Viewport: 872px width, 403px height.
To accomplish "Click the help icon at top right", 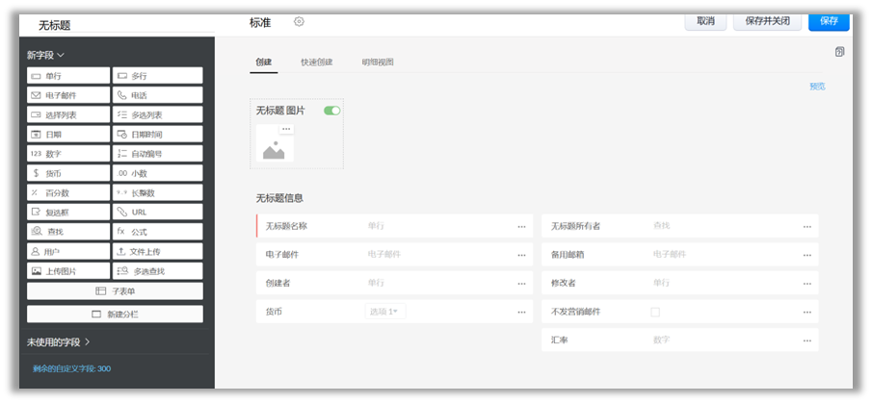I will tap(839, 52).
